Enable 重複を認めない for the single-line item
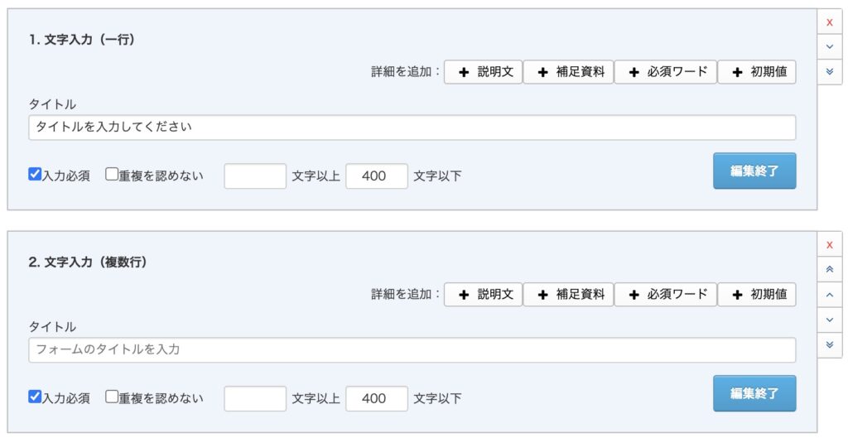 click(x=112, y=175)
